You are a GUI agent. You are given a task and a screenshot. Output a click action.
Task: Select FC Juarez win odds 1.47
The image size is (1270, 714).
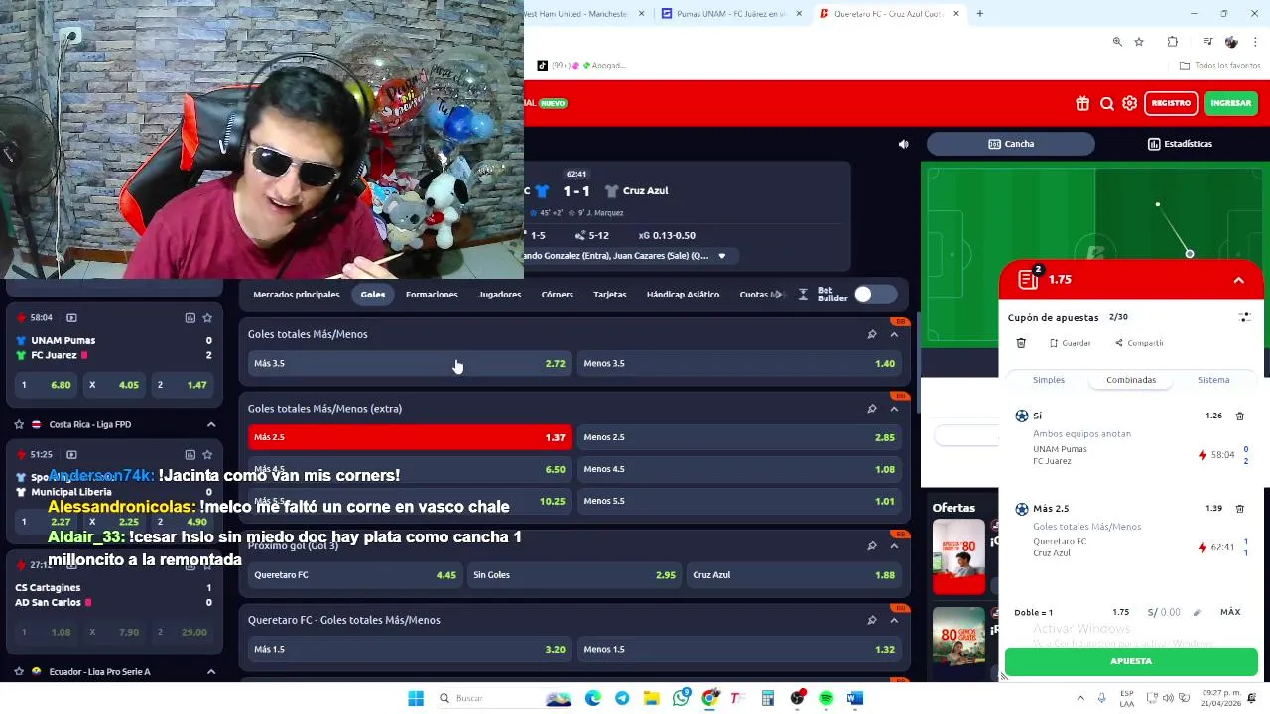(x=185, y=385)
